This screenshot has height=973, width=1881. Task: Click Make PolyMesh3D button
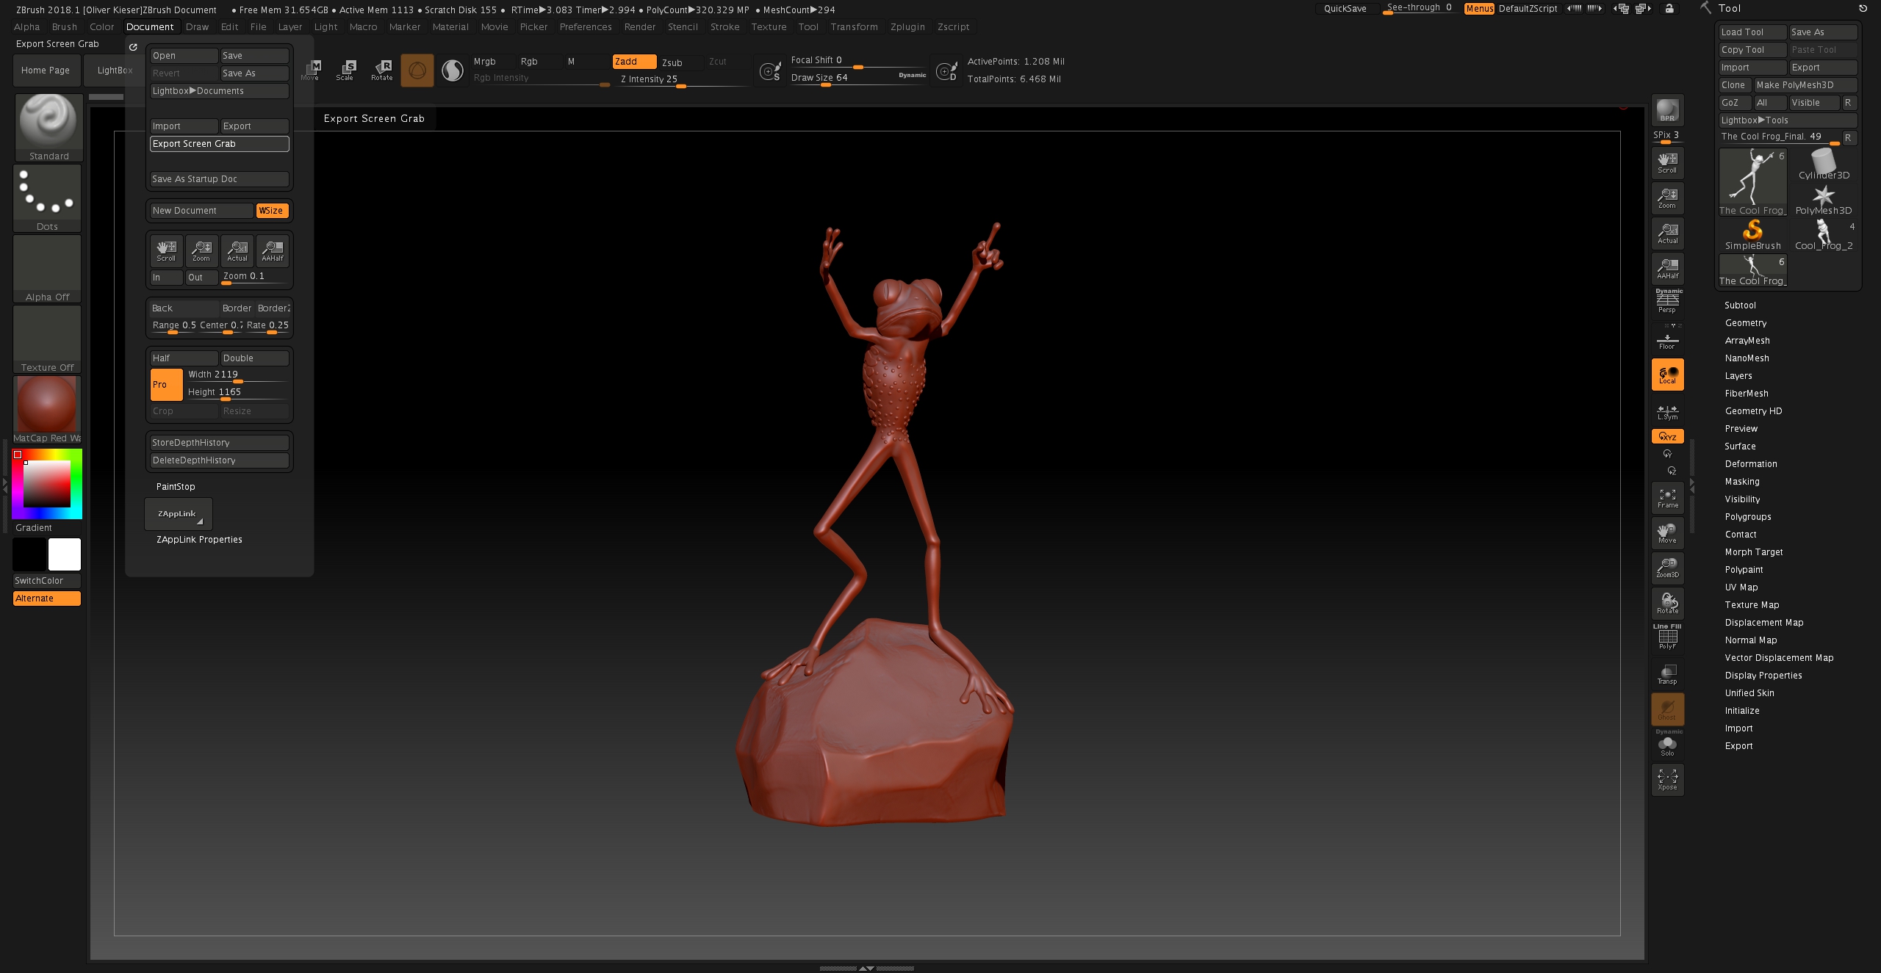[1805, 85]
